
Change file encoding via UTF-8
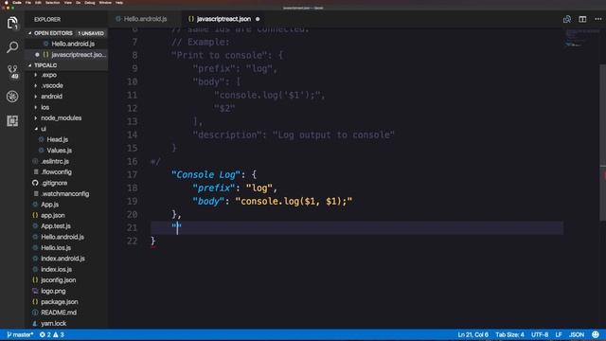pyautogui.click(x=540, y=334)
